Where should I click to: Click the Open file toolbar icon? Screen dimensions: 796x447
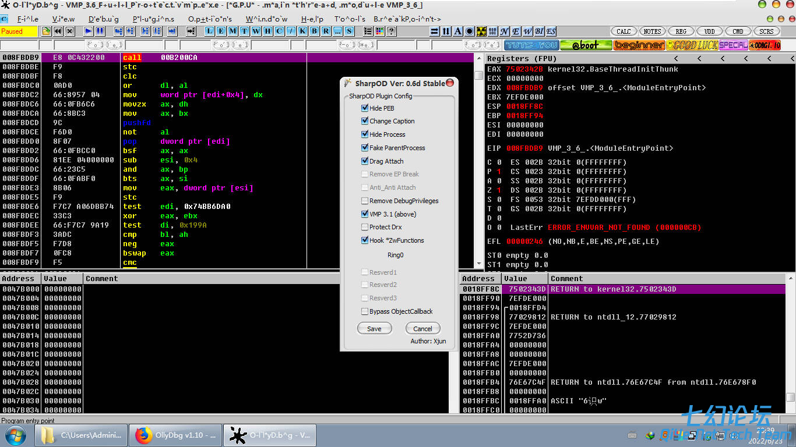tap(46, 31)
